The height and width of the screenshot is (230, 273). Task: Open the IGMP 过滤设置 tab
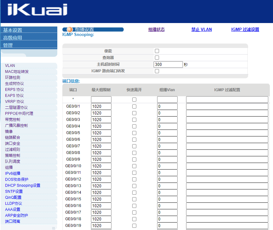click(245, 29)
